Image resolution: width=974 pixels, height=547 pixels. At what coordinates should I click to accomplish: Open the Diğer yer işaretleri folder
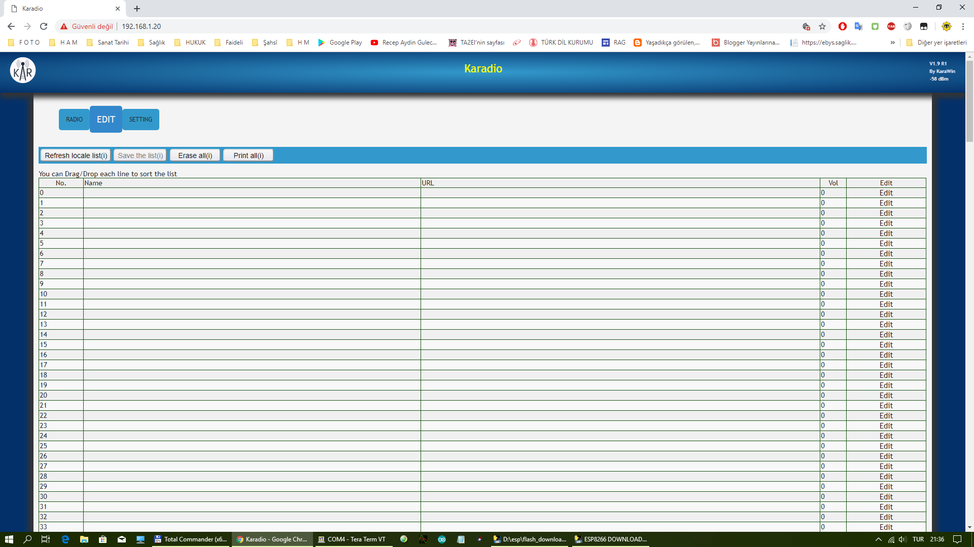(x=936, y=43)
